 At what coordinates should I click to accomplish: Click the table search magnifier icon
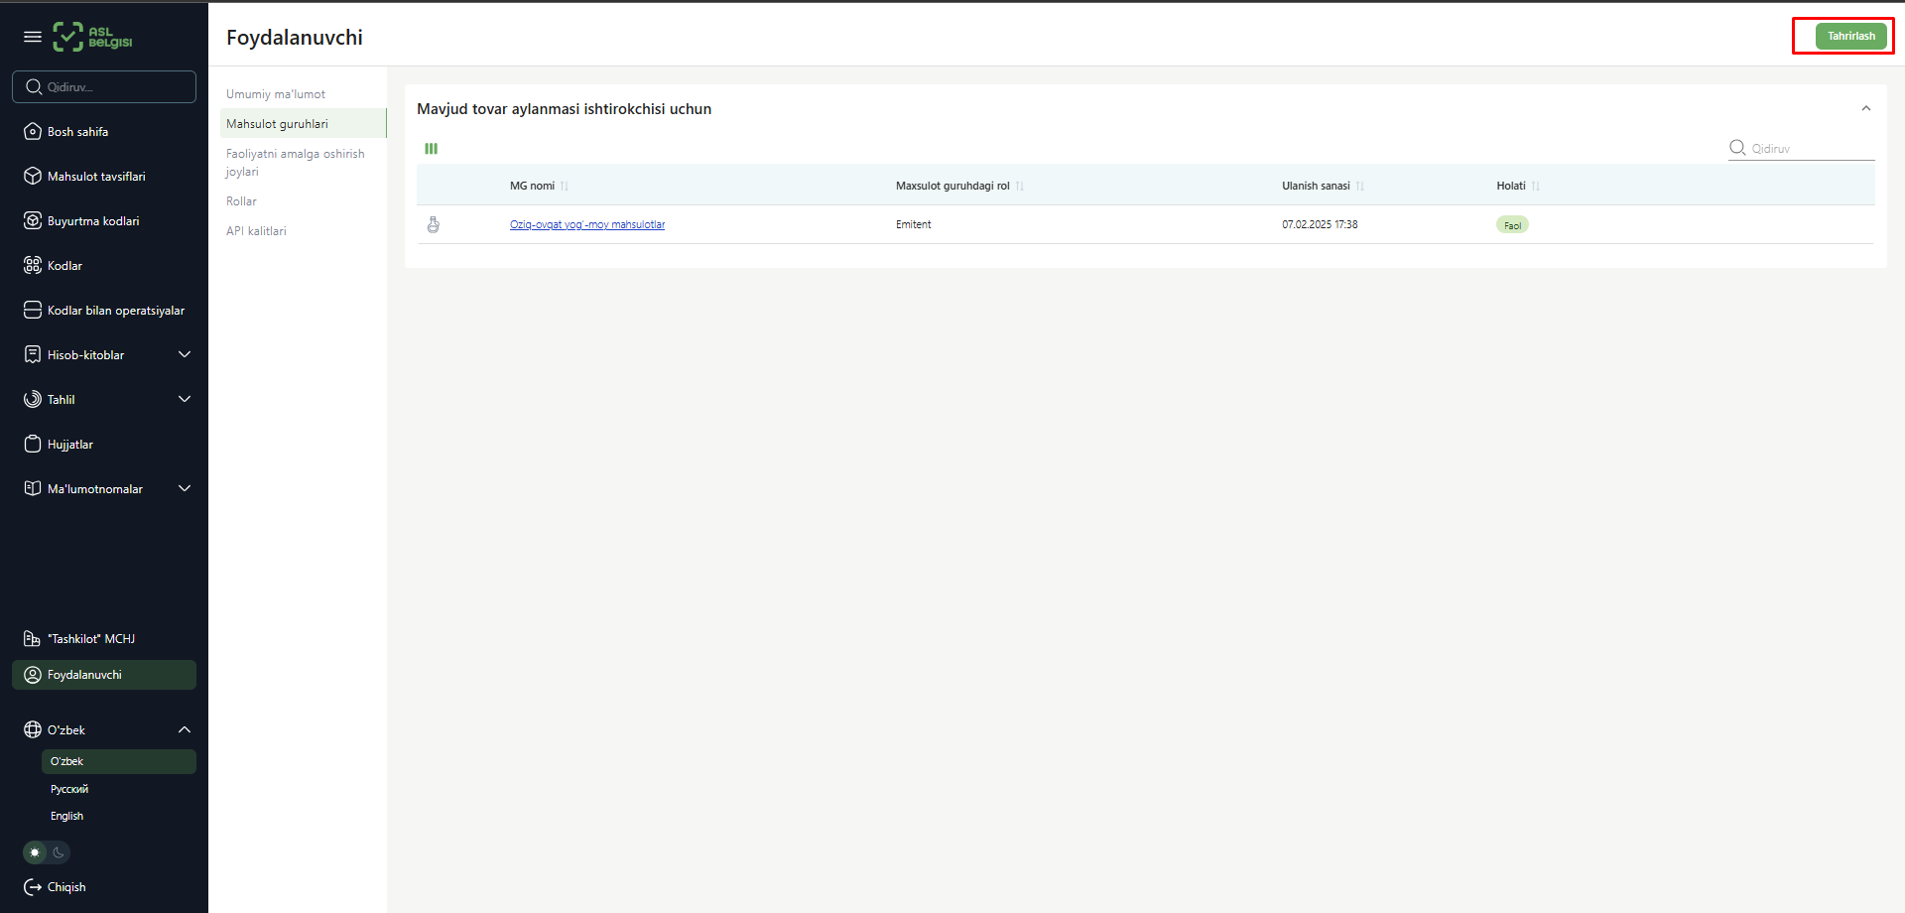click(1737, 148)
